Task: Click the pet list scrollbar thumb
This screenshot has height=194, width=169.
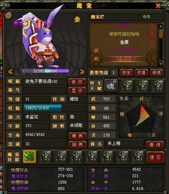Action: [161, 34]
